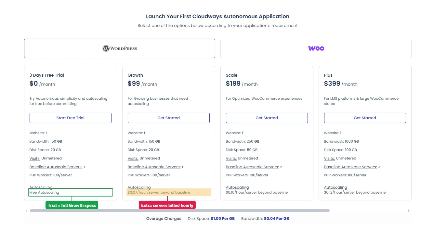
Task: Click 'Bandwidth: 1000 GB' in the Plus card
Action: (342, 141)
